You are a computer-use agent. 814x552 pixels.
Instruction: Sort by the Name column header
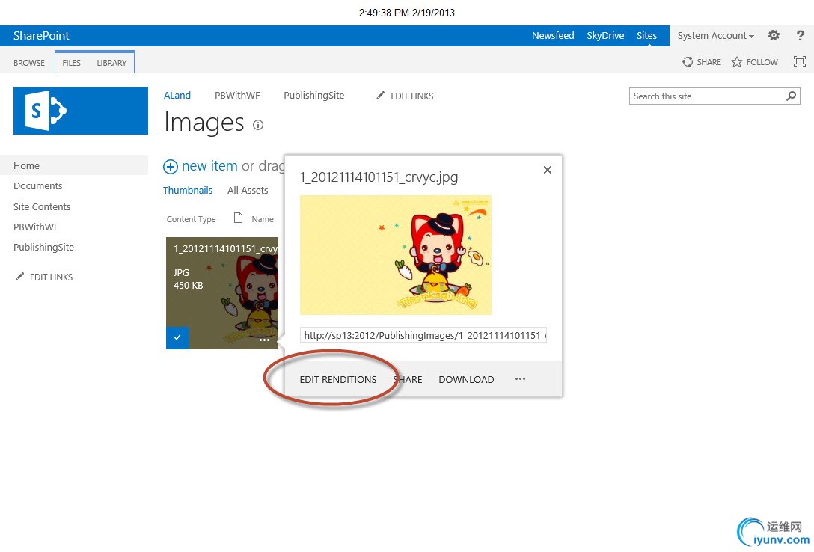263,219
